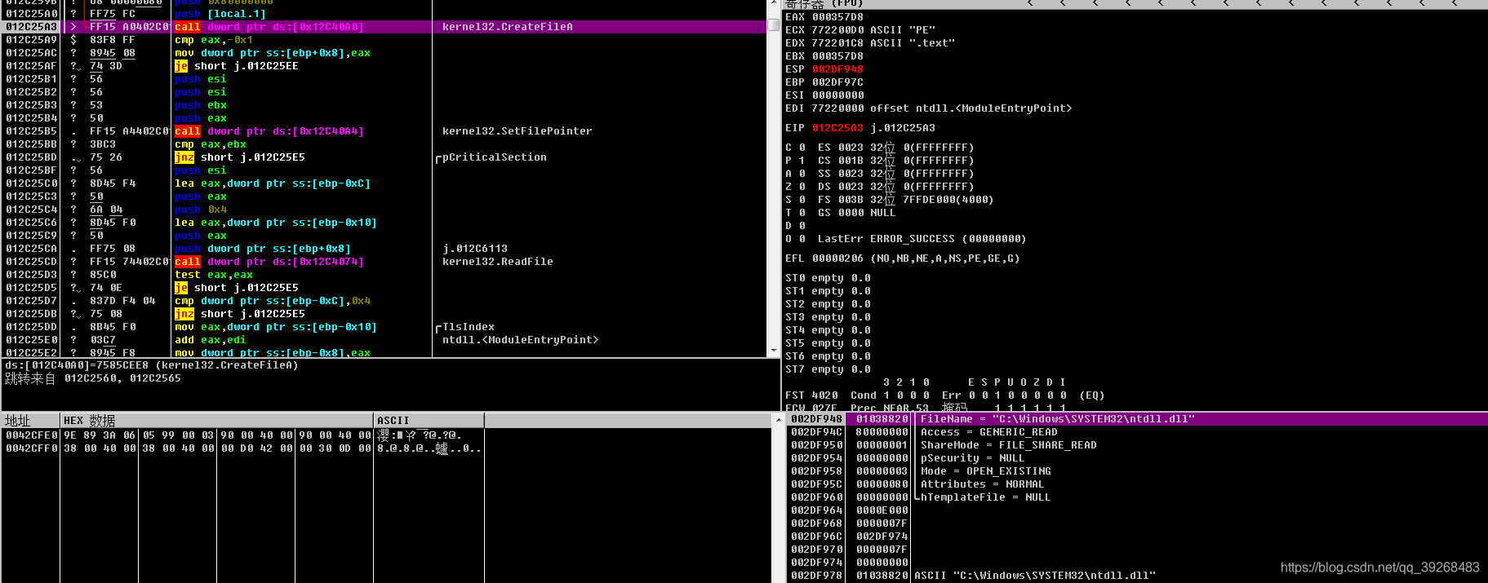This screenshot has width=1488, height=583.
Task: Click the pCriticalSection comment
Action: (x=495, y=157)
